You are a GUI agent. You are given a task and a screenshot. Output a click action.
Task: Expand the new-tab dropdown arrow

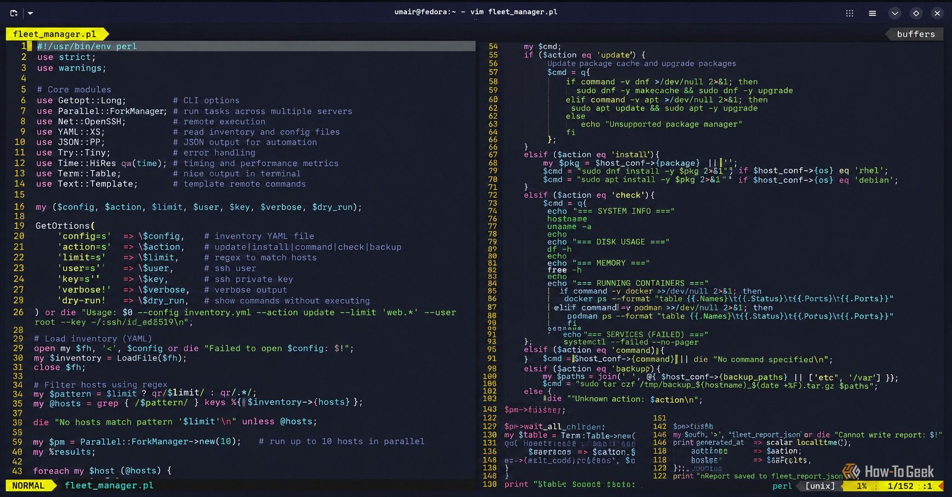(30, 13)
